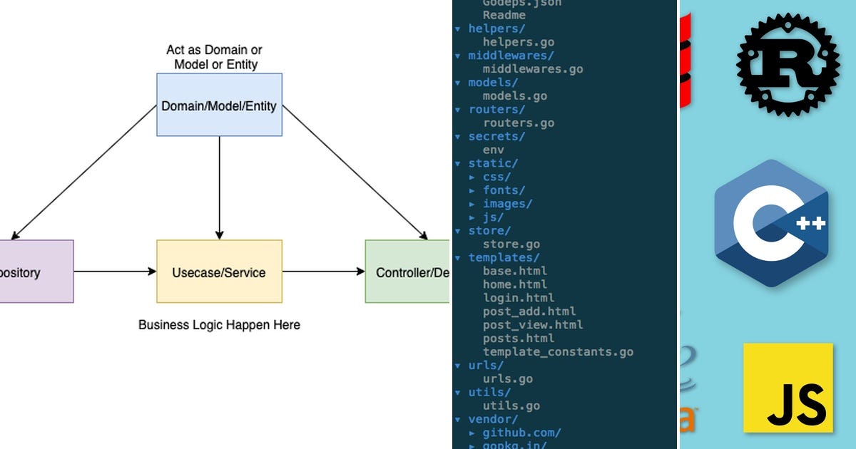Select the login.html file
This screenshot has width=856, height=449.
point(519,298)
